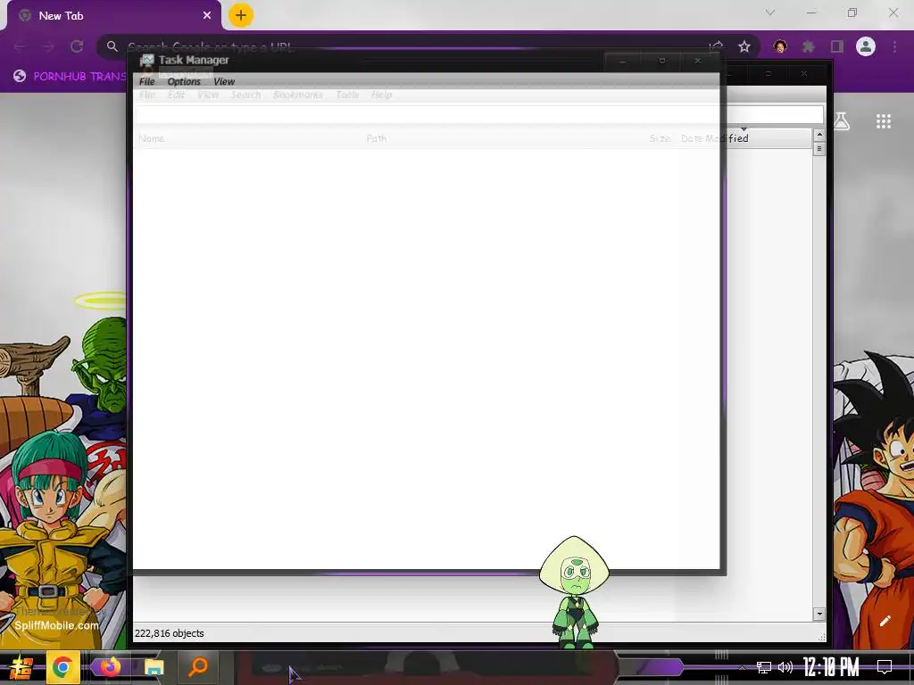Click the Peridot desktop mascot character
Viewport: 914px width, 685px height.
coord(574,592)
